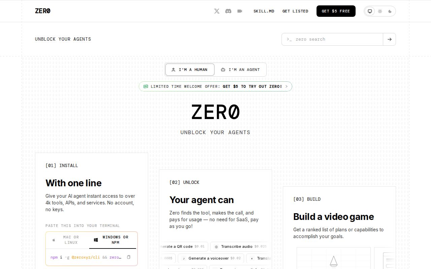
Task: Select the I'm an Agent option
Action: coord(240,70)
